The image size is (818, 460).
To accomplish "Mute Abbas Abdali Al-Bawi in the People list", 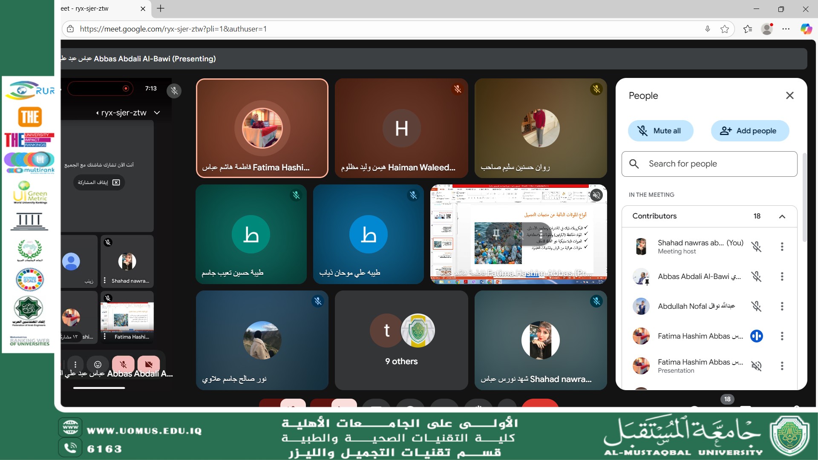I will [x=756, y=276].
